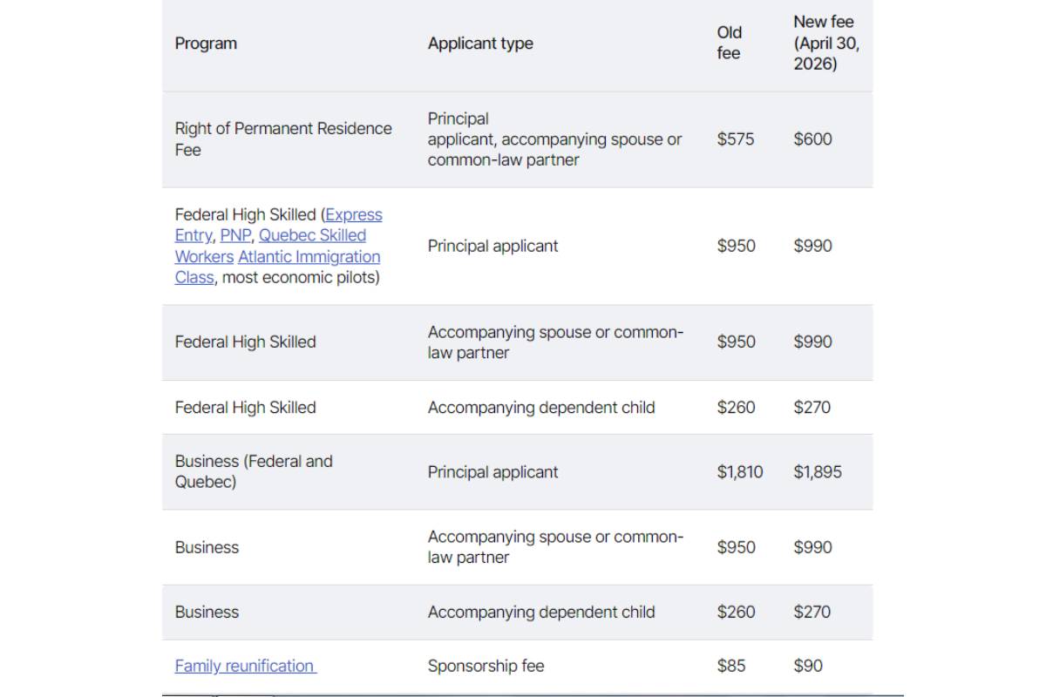Open the PNP link
The image size is (1046, 697).
tap(235, 235)
